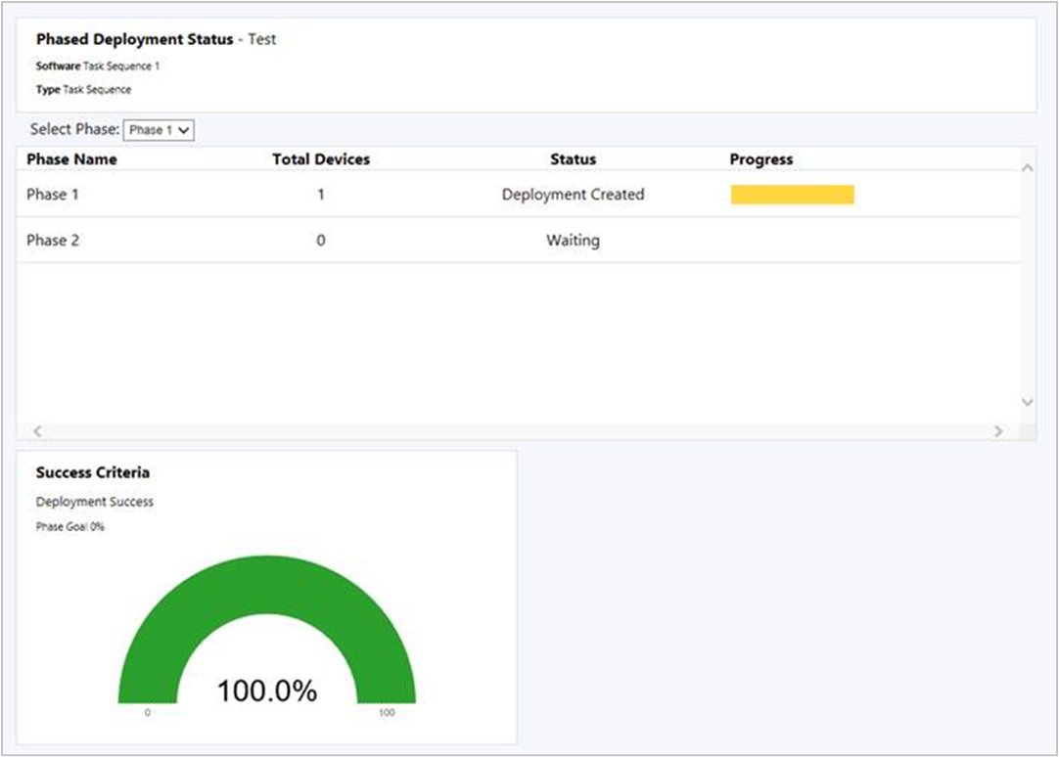The image size is (1059, 757).
Task: Click the Phased Deployment Status title
Action: coord(134,39)
